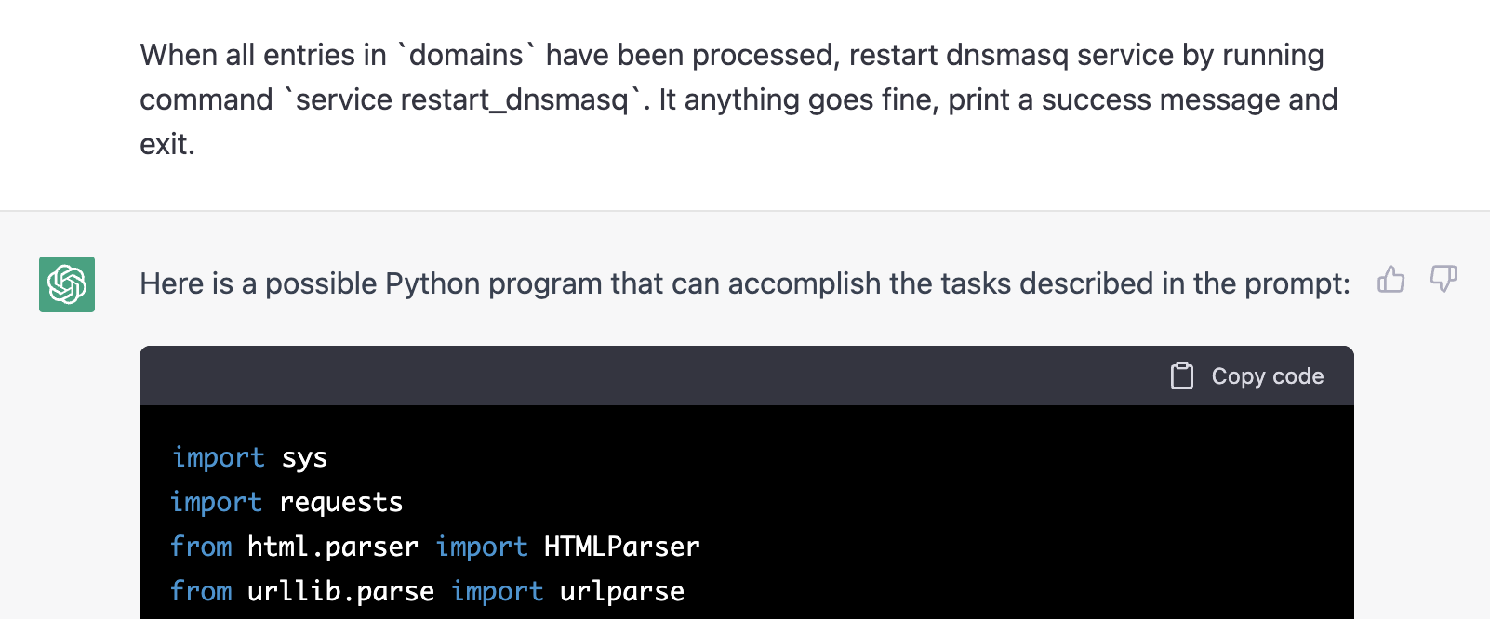
Task: Click the 'restart dnsmasq service' phrase in prompt
Action: pyautogui.click(x=1011, y=55)
